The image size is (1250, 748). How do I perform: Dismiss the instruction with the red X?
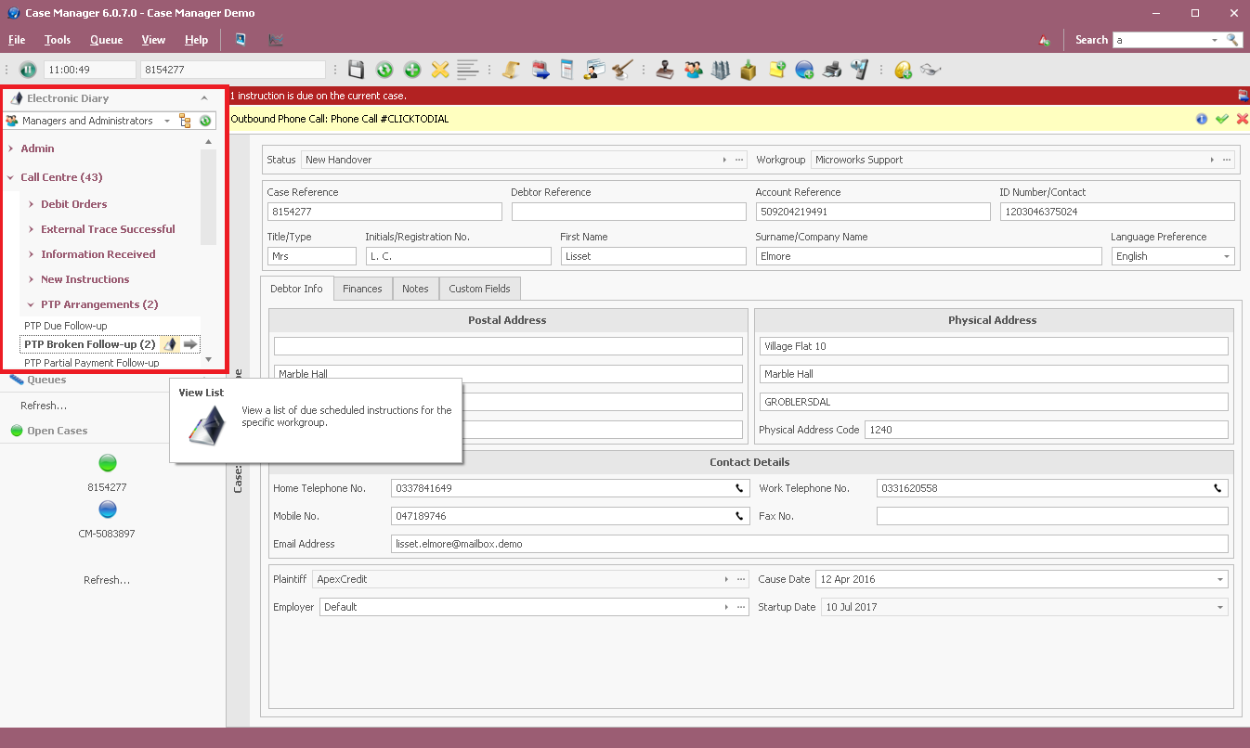1242,119
